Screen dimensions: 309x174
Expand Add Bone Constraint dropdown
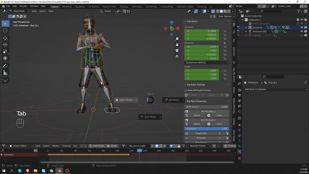[275, 89]
